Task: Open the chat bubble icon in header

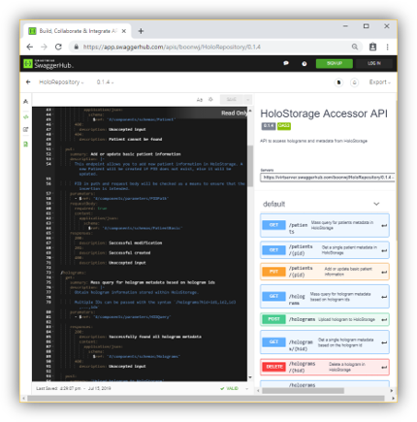Action: click(286, 63)
